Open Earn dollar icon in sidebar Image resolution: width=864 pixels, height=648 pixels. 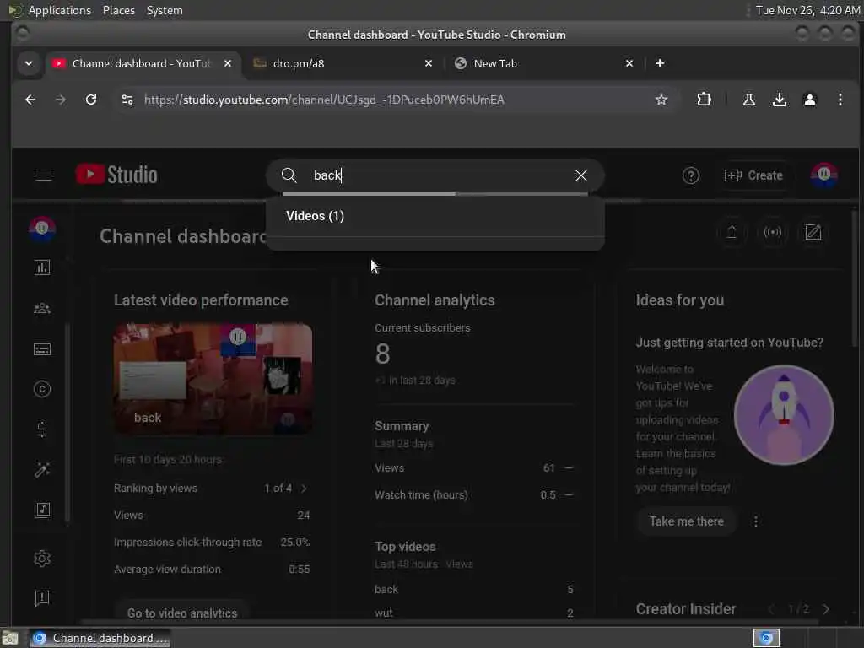(x=42, y=429)
